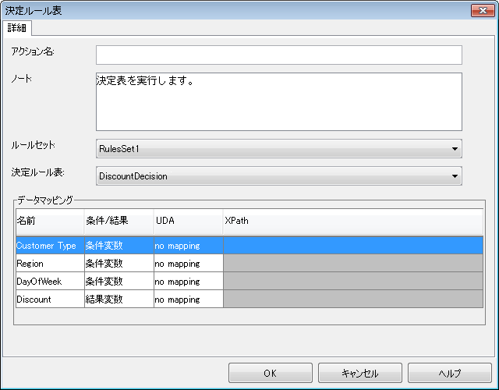The width and height of the screenshot is (499, 390).
Task: Open the ルールセット dropdown showing RulesSet1
Action: [x=279, y=149]
